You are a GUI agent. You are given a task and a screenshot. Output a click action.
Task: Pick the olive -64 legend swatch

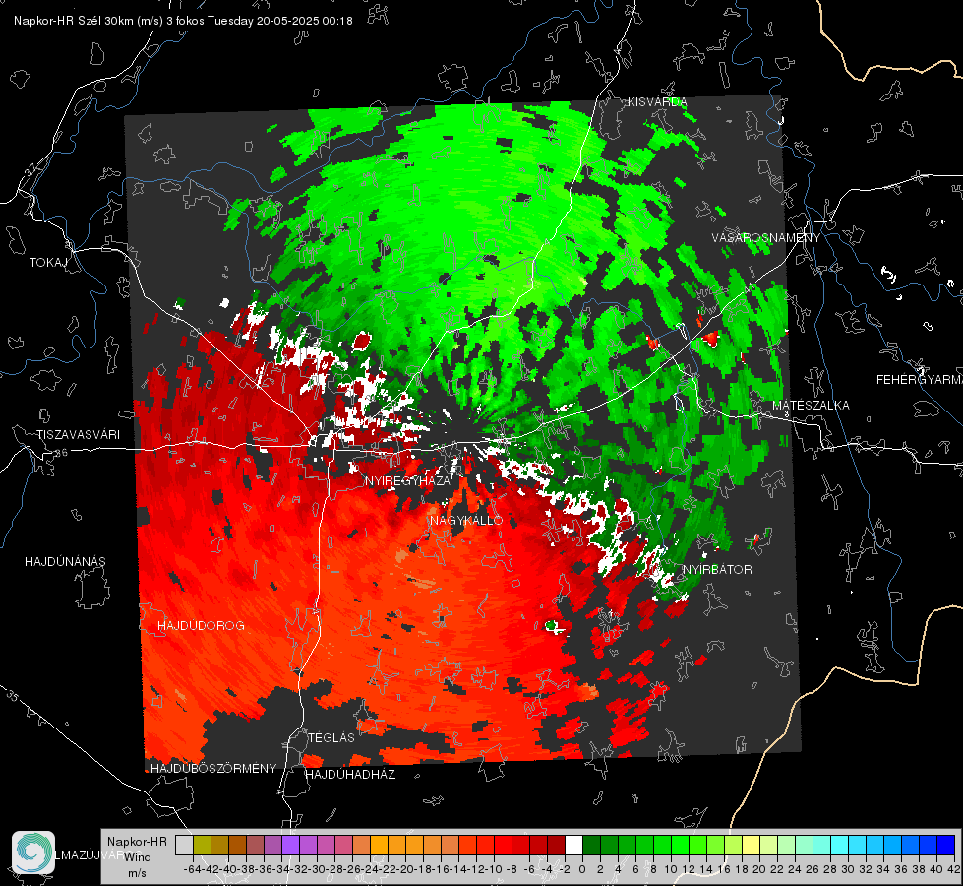pyautogui.click(x=202, y=846)
